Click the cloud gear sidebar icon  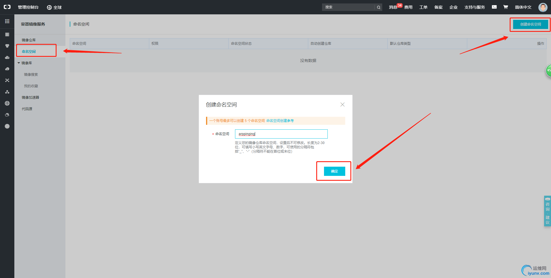tap(7, 115)
